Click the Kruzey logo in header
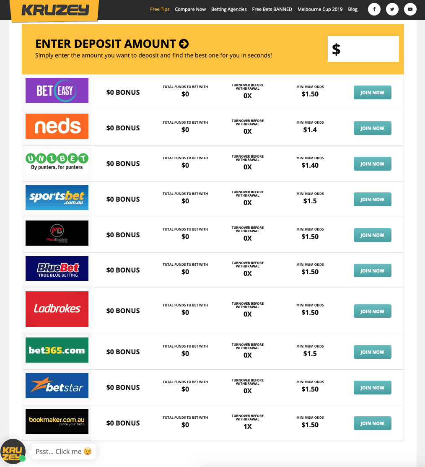Image resolution: width=425 pixels, height=467 pixels. [55, 10]
